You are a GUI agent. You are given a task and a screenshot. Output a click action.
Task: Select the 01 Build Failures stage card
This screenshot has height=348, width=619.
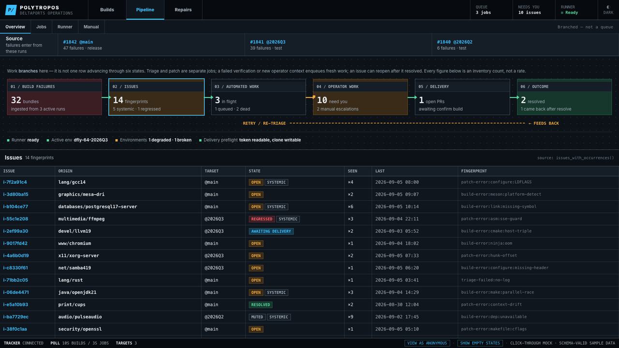point(55,97)
